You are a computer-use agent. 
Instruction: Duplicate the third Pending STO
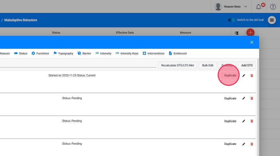[x=230, y=144]
